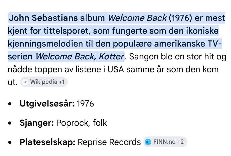Click the '1976' value after Utgivelsesår
Image resolution: width=231 pixels, height=156 pixels.
[85, 104]
